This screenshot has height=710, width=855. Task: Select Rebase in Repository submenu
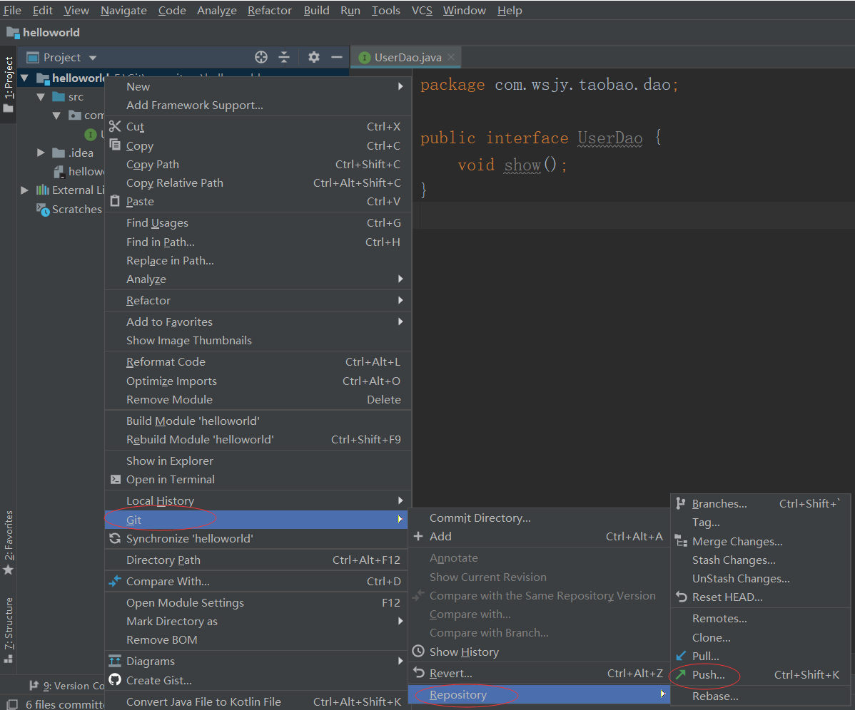tap(760, 696)
